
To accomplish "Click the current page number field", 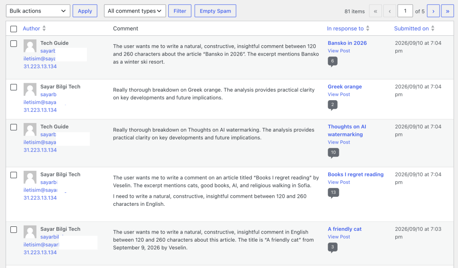I will (x=405, y=11).
